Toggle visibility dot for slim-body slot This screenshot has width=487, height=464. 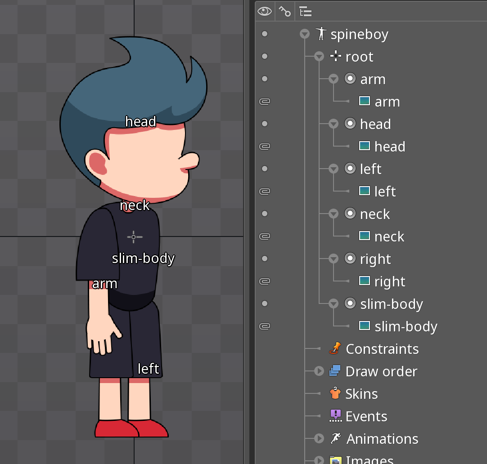click(x=265, y=303)
